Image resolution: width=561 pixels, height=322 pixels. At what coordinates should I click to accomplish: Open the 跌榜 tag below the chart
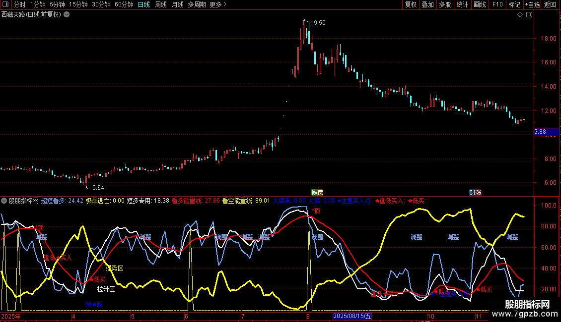pos(317,192)
